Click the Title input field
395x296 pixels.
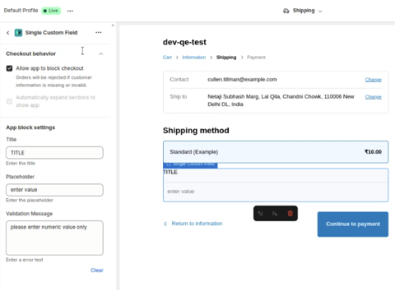54,153
